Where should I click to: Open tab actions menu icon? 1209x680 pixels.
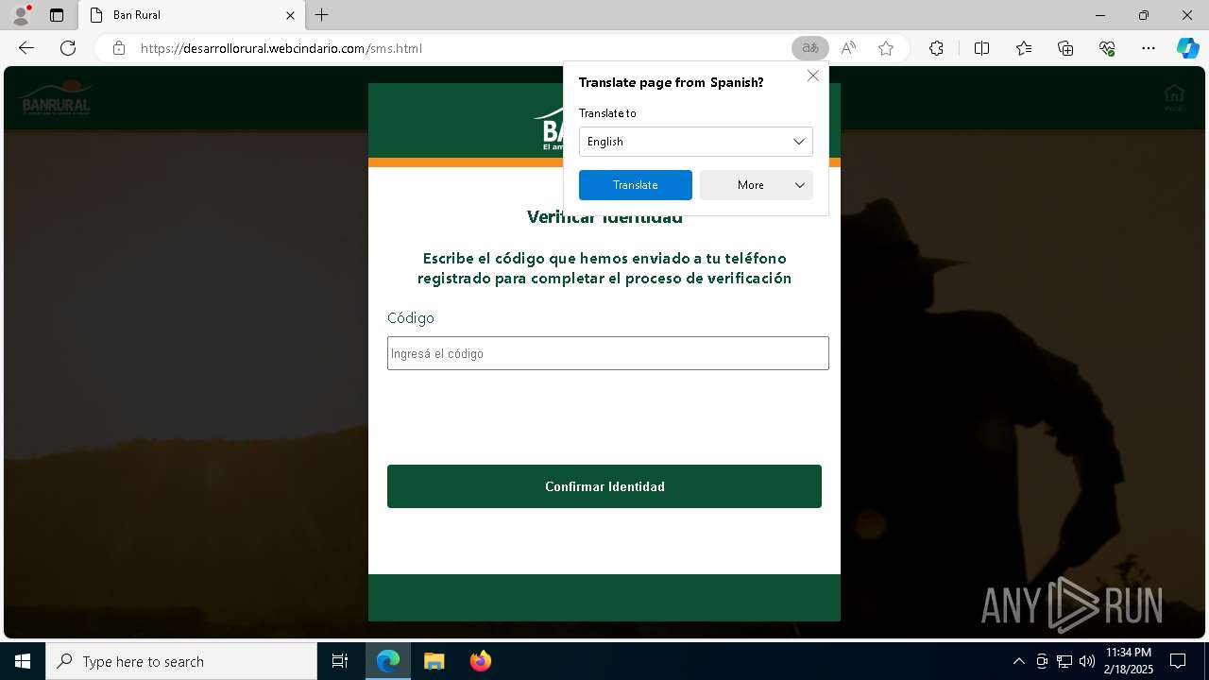coord(57,15)
